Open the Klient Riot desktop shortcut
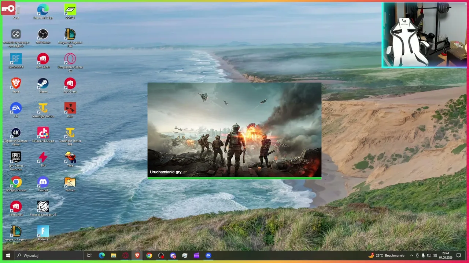This screenshot has height=263, width=469. [x=16, y=209]
